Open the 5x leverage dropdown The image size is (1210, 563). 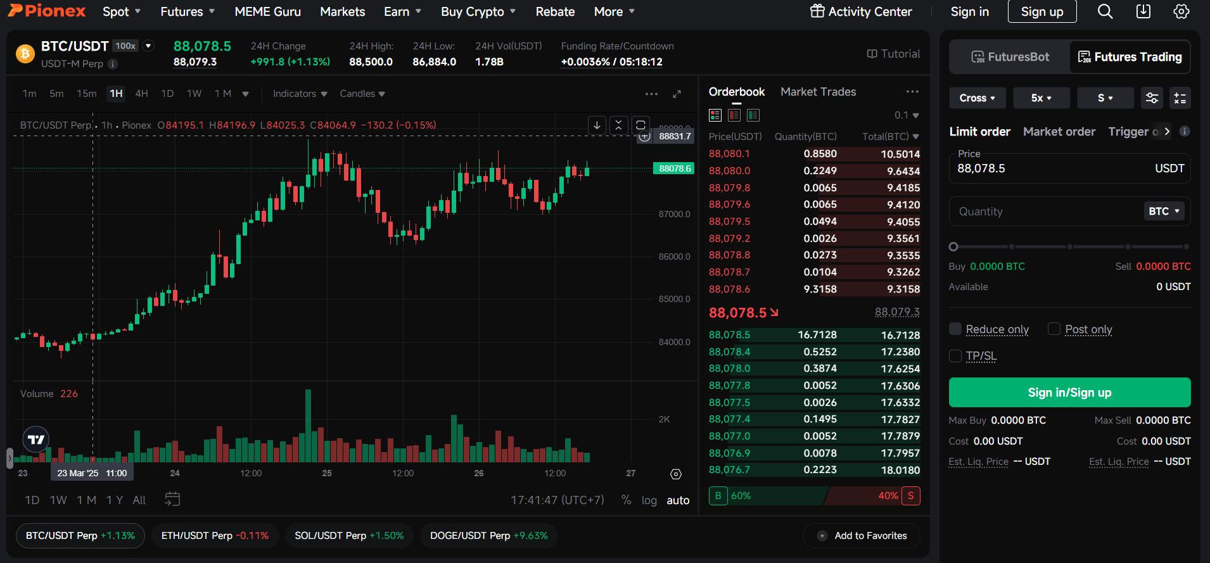coord(1041,98)
